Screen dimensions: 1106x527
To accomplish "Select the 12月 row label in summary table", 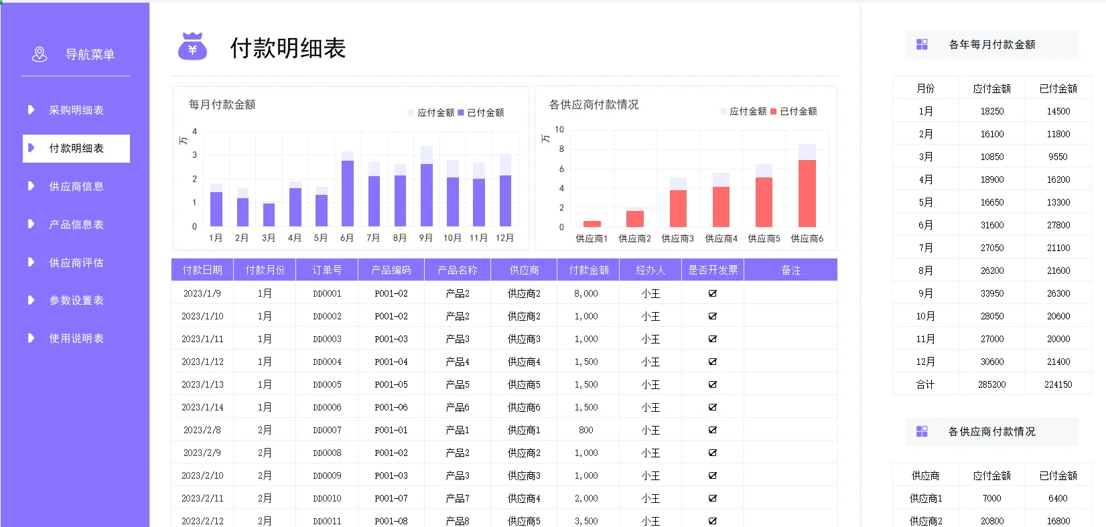I will (925, 362).
